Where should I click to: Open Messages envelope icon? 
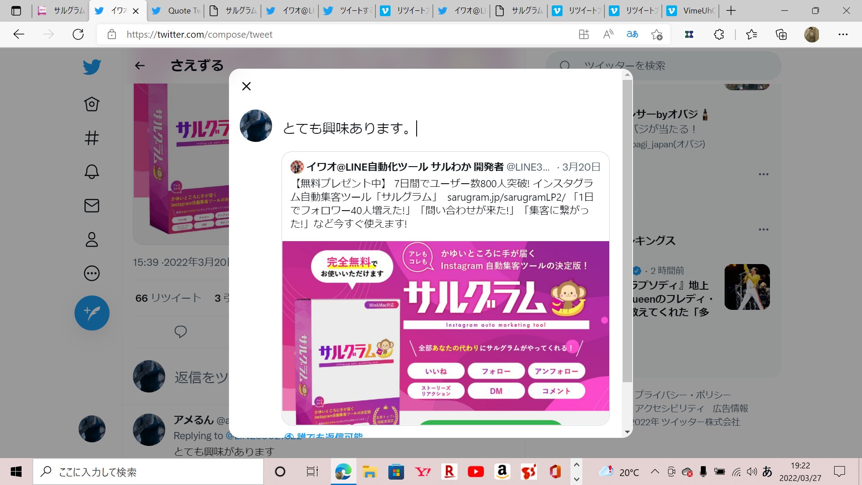[92, 206]
